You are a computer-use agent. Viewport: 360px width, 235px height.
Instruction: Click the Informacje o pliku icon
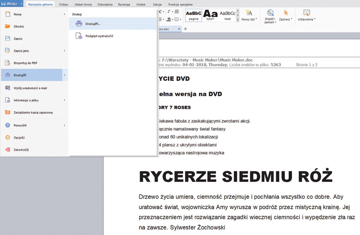pyautogui.click(x=8, y=100)
